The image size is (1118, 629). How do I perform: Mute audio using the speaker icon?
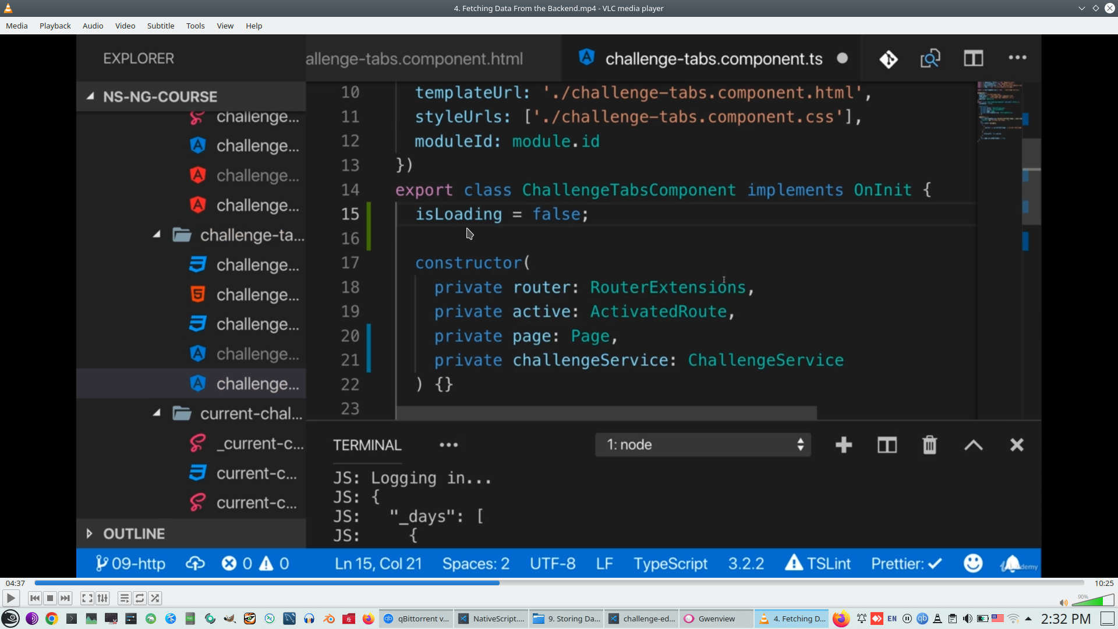1063,603
